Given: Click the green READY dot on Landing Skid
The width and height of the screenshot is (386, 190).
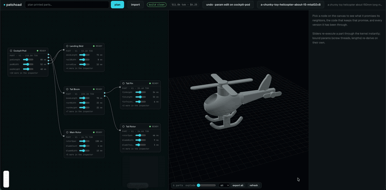Looking at the screenshot, I should (x=94, y=46).
